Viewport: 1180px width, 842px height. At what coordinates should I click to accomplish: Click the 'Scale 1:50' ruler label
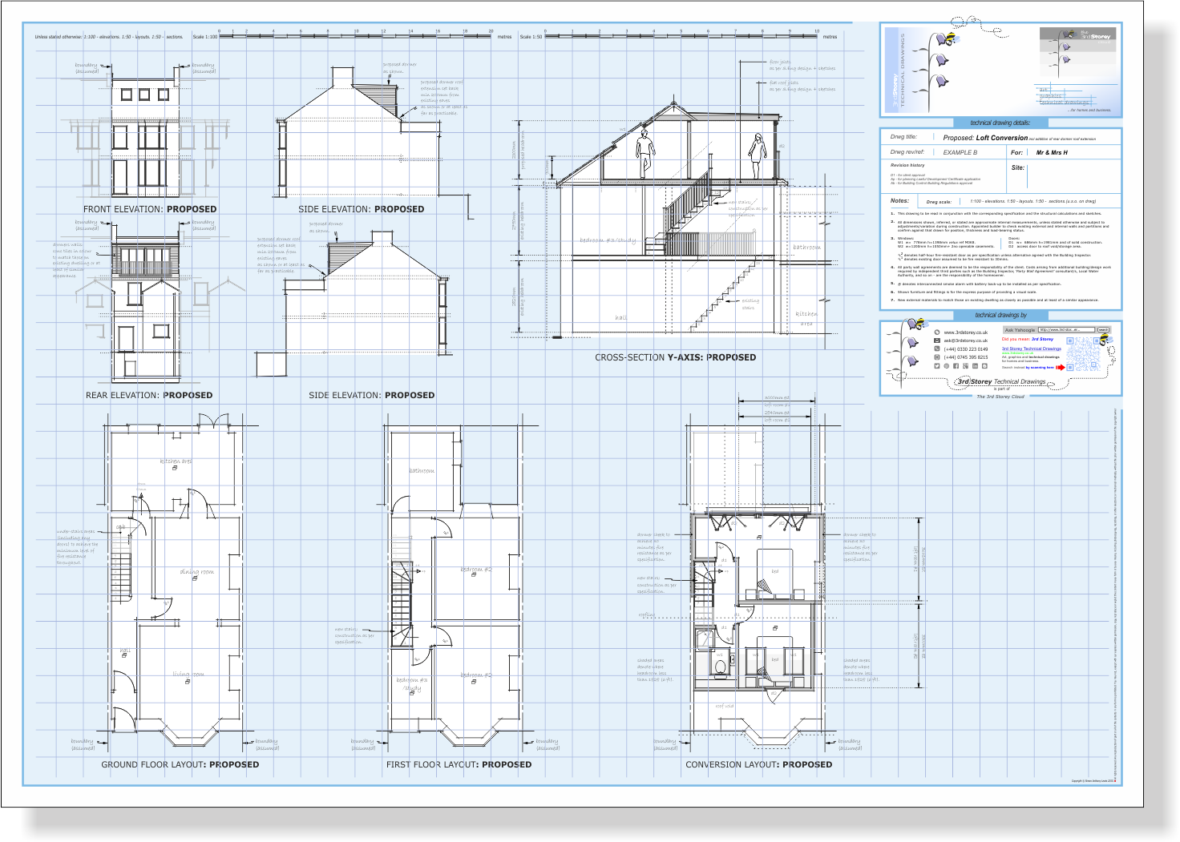coord(531,37)
